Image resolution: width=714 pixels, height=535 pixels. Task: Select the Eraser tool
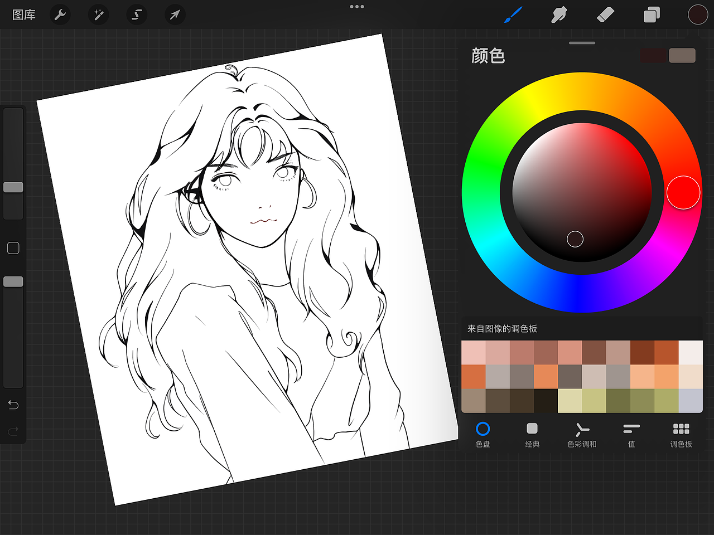pyautogui.click(x=605, y=14)
